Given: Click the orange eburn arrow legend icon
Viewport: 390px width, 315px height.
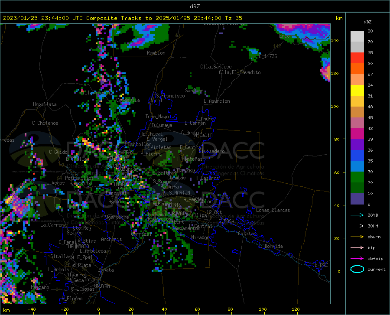Looking at the screenshot, I should pos(357,237).
